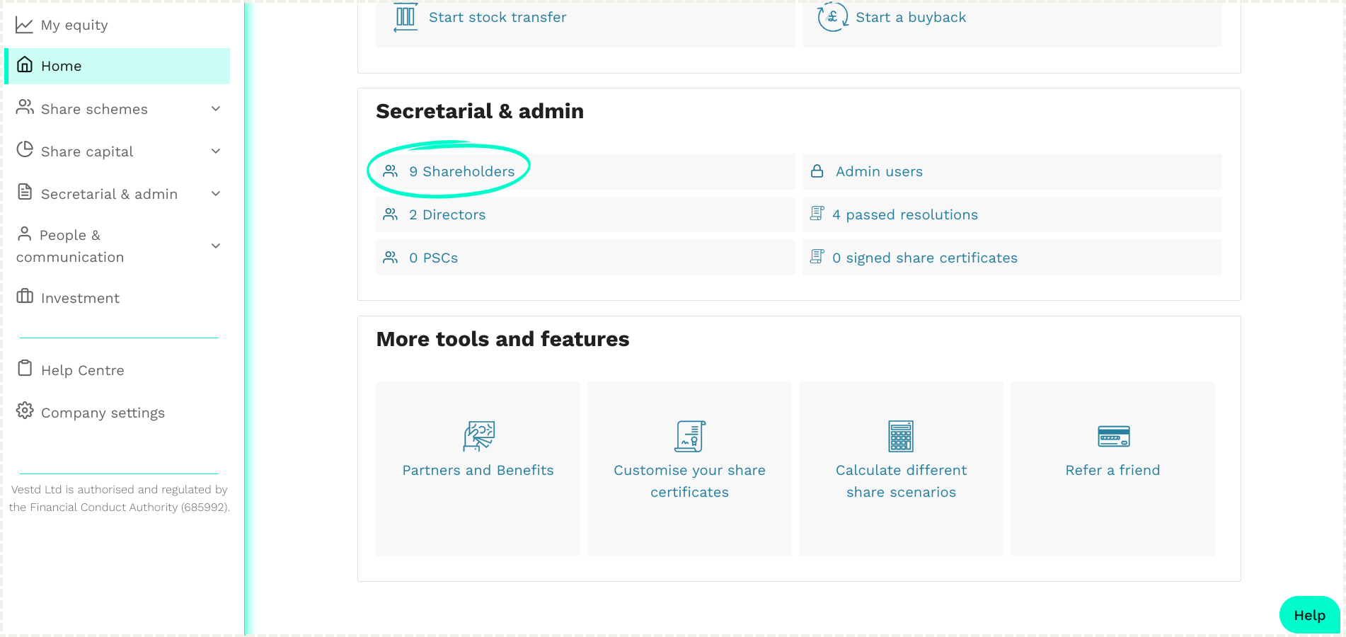The image size is (1346, 637).
Task: Click the Admin users padlock icon
Action: (817, 171)
